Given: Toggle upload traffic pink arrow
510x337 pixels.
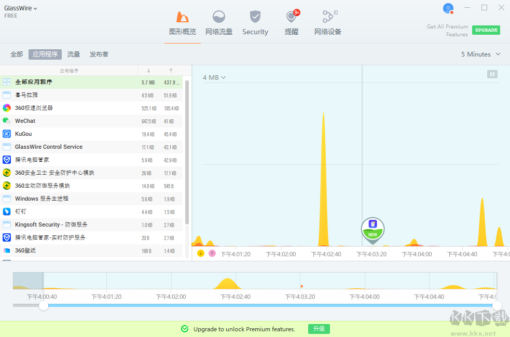Looking at the screenshot, I should click(212, 254).
